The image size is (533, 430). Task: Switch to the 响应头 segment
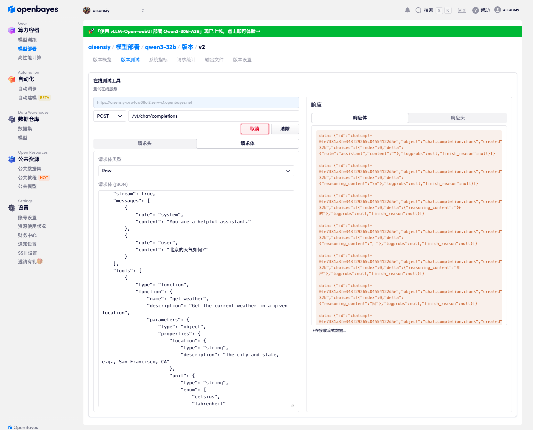pos(458,118)
